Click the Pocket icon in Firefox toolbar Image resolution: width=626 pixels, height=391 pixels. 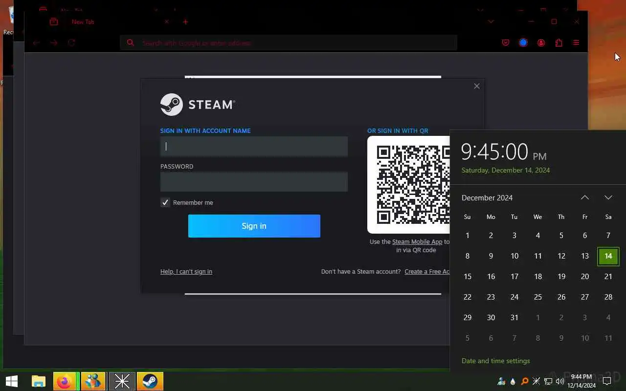pos(506,43)
